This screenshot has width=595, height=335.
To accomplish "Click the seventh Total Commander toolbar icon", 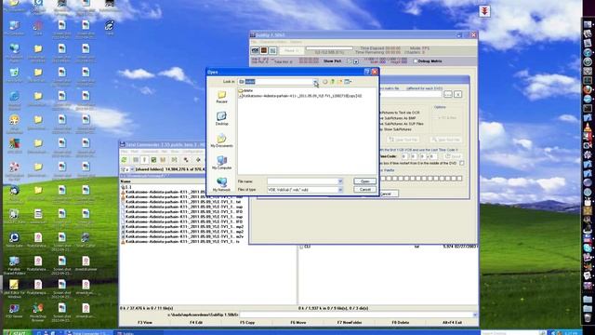I will pos(186,160).
